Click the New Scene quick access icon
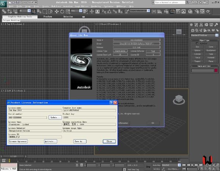 10,3
